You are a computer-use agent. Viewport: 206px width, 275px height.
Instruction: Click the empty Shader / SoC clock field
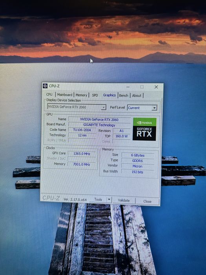coord(82,159)
